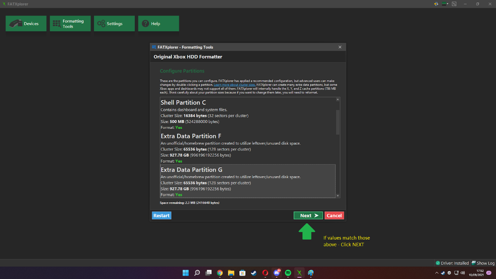Open Google Chrome from the taskbar
Screen dimensions: 496x279
pyautogui.click(x=220, y=273)
